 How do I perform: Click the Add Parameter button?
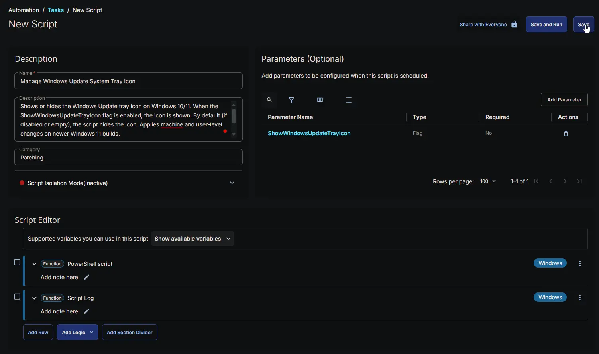(564, 100)
